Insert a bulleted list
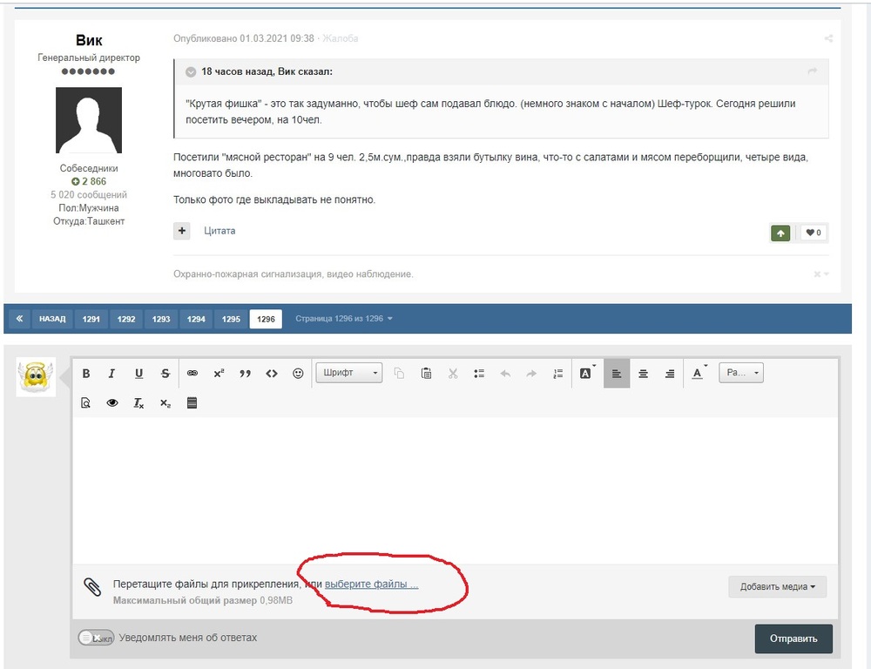The height and width of the screenshot is (669, 871). click(x=479, y=374)
